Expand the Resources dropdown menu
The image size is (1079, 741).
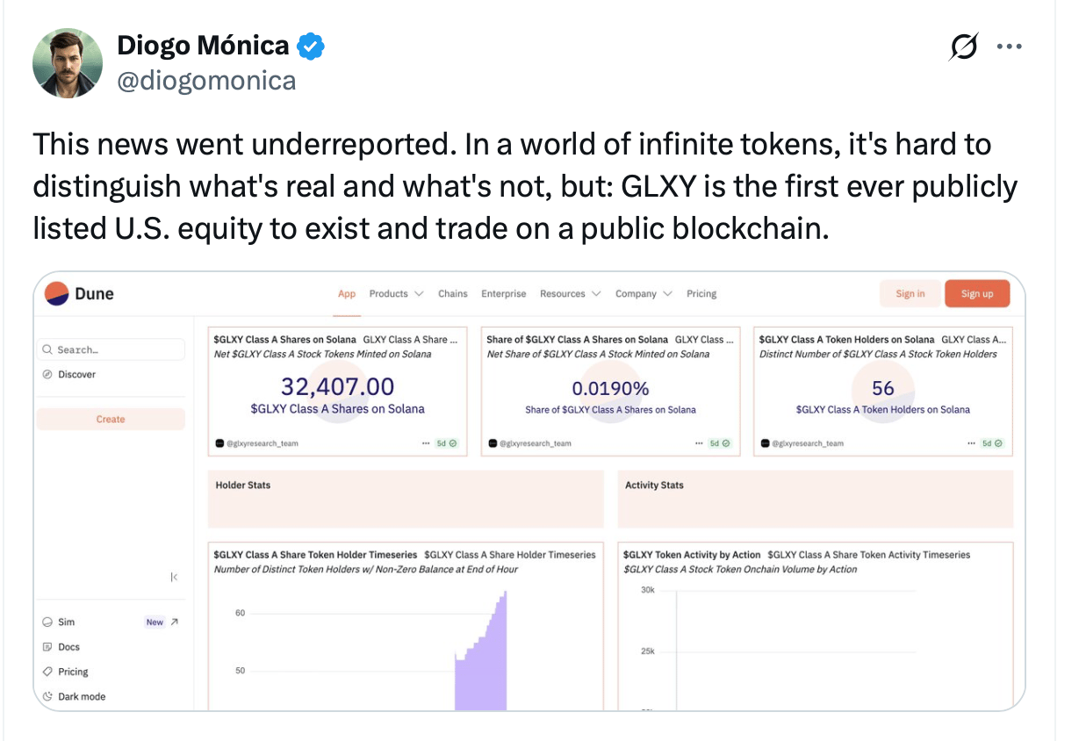click(x=570, y=293)
